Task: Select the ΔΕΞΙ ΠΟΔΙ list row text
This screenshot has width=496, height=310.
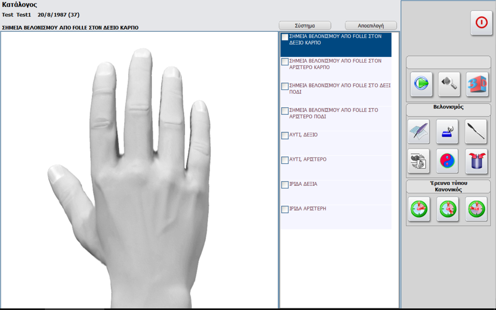Action: click(340, 88)
